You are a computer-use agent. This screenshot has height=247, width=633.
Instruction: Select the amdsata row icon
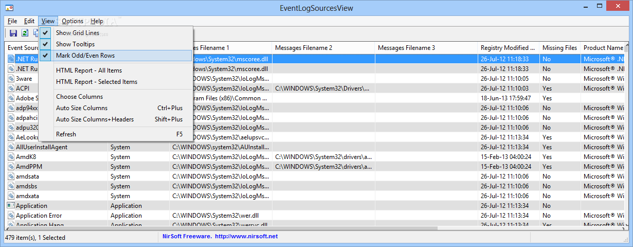(x=11, y=177)
